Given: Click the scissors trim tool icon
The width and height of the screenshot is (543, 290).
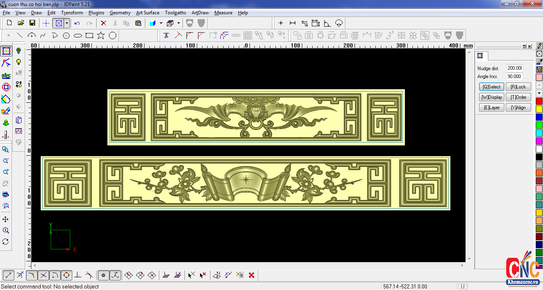Looking at the screenshot, I should [x=166, y=35].
